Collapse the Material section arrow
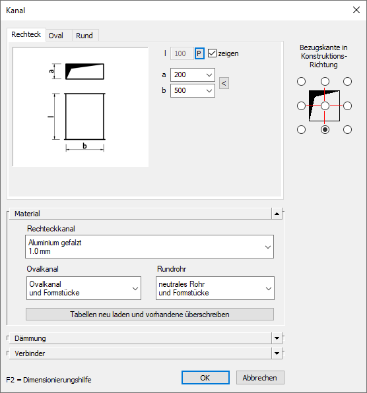 (277, 214)
